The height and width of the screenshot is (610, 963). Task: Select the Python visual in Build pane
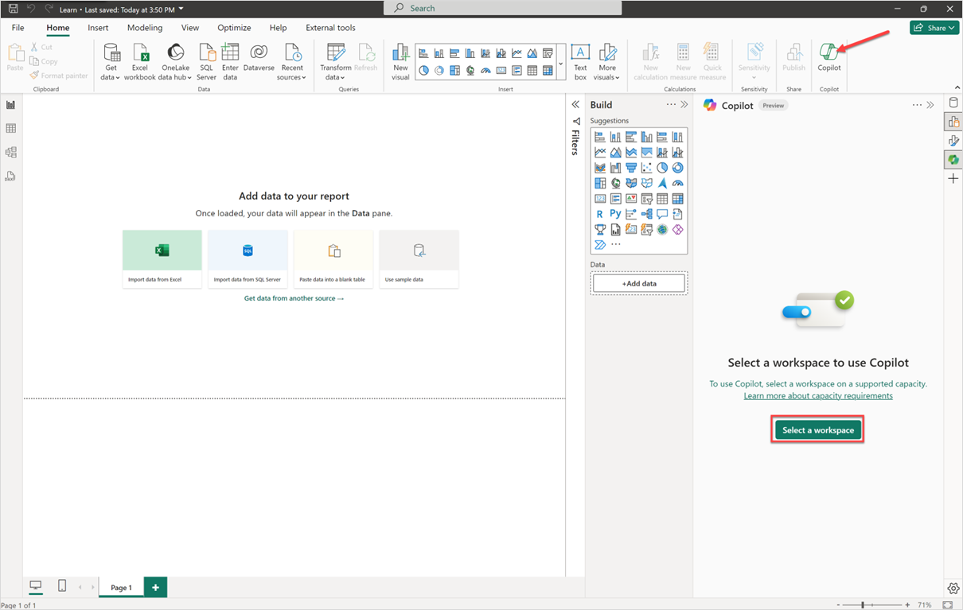[614, 213]
